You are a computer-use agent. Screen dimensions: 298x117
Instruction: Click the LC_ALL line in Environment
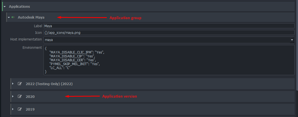click(x=59, y=68)
